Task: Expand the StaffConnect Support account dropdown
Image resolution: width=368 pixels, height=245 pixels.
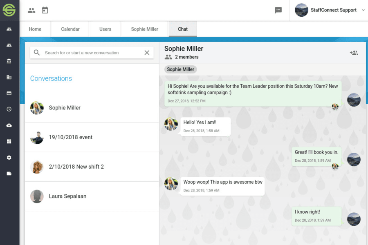Action: pyautogui.click(x=363, y=10)
